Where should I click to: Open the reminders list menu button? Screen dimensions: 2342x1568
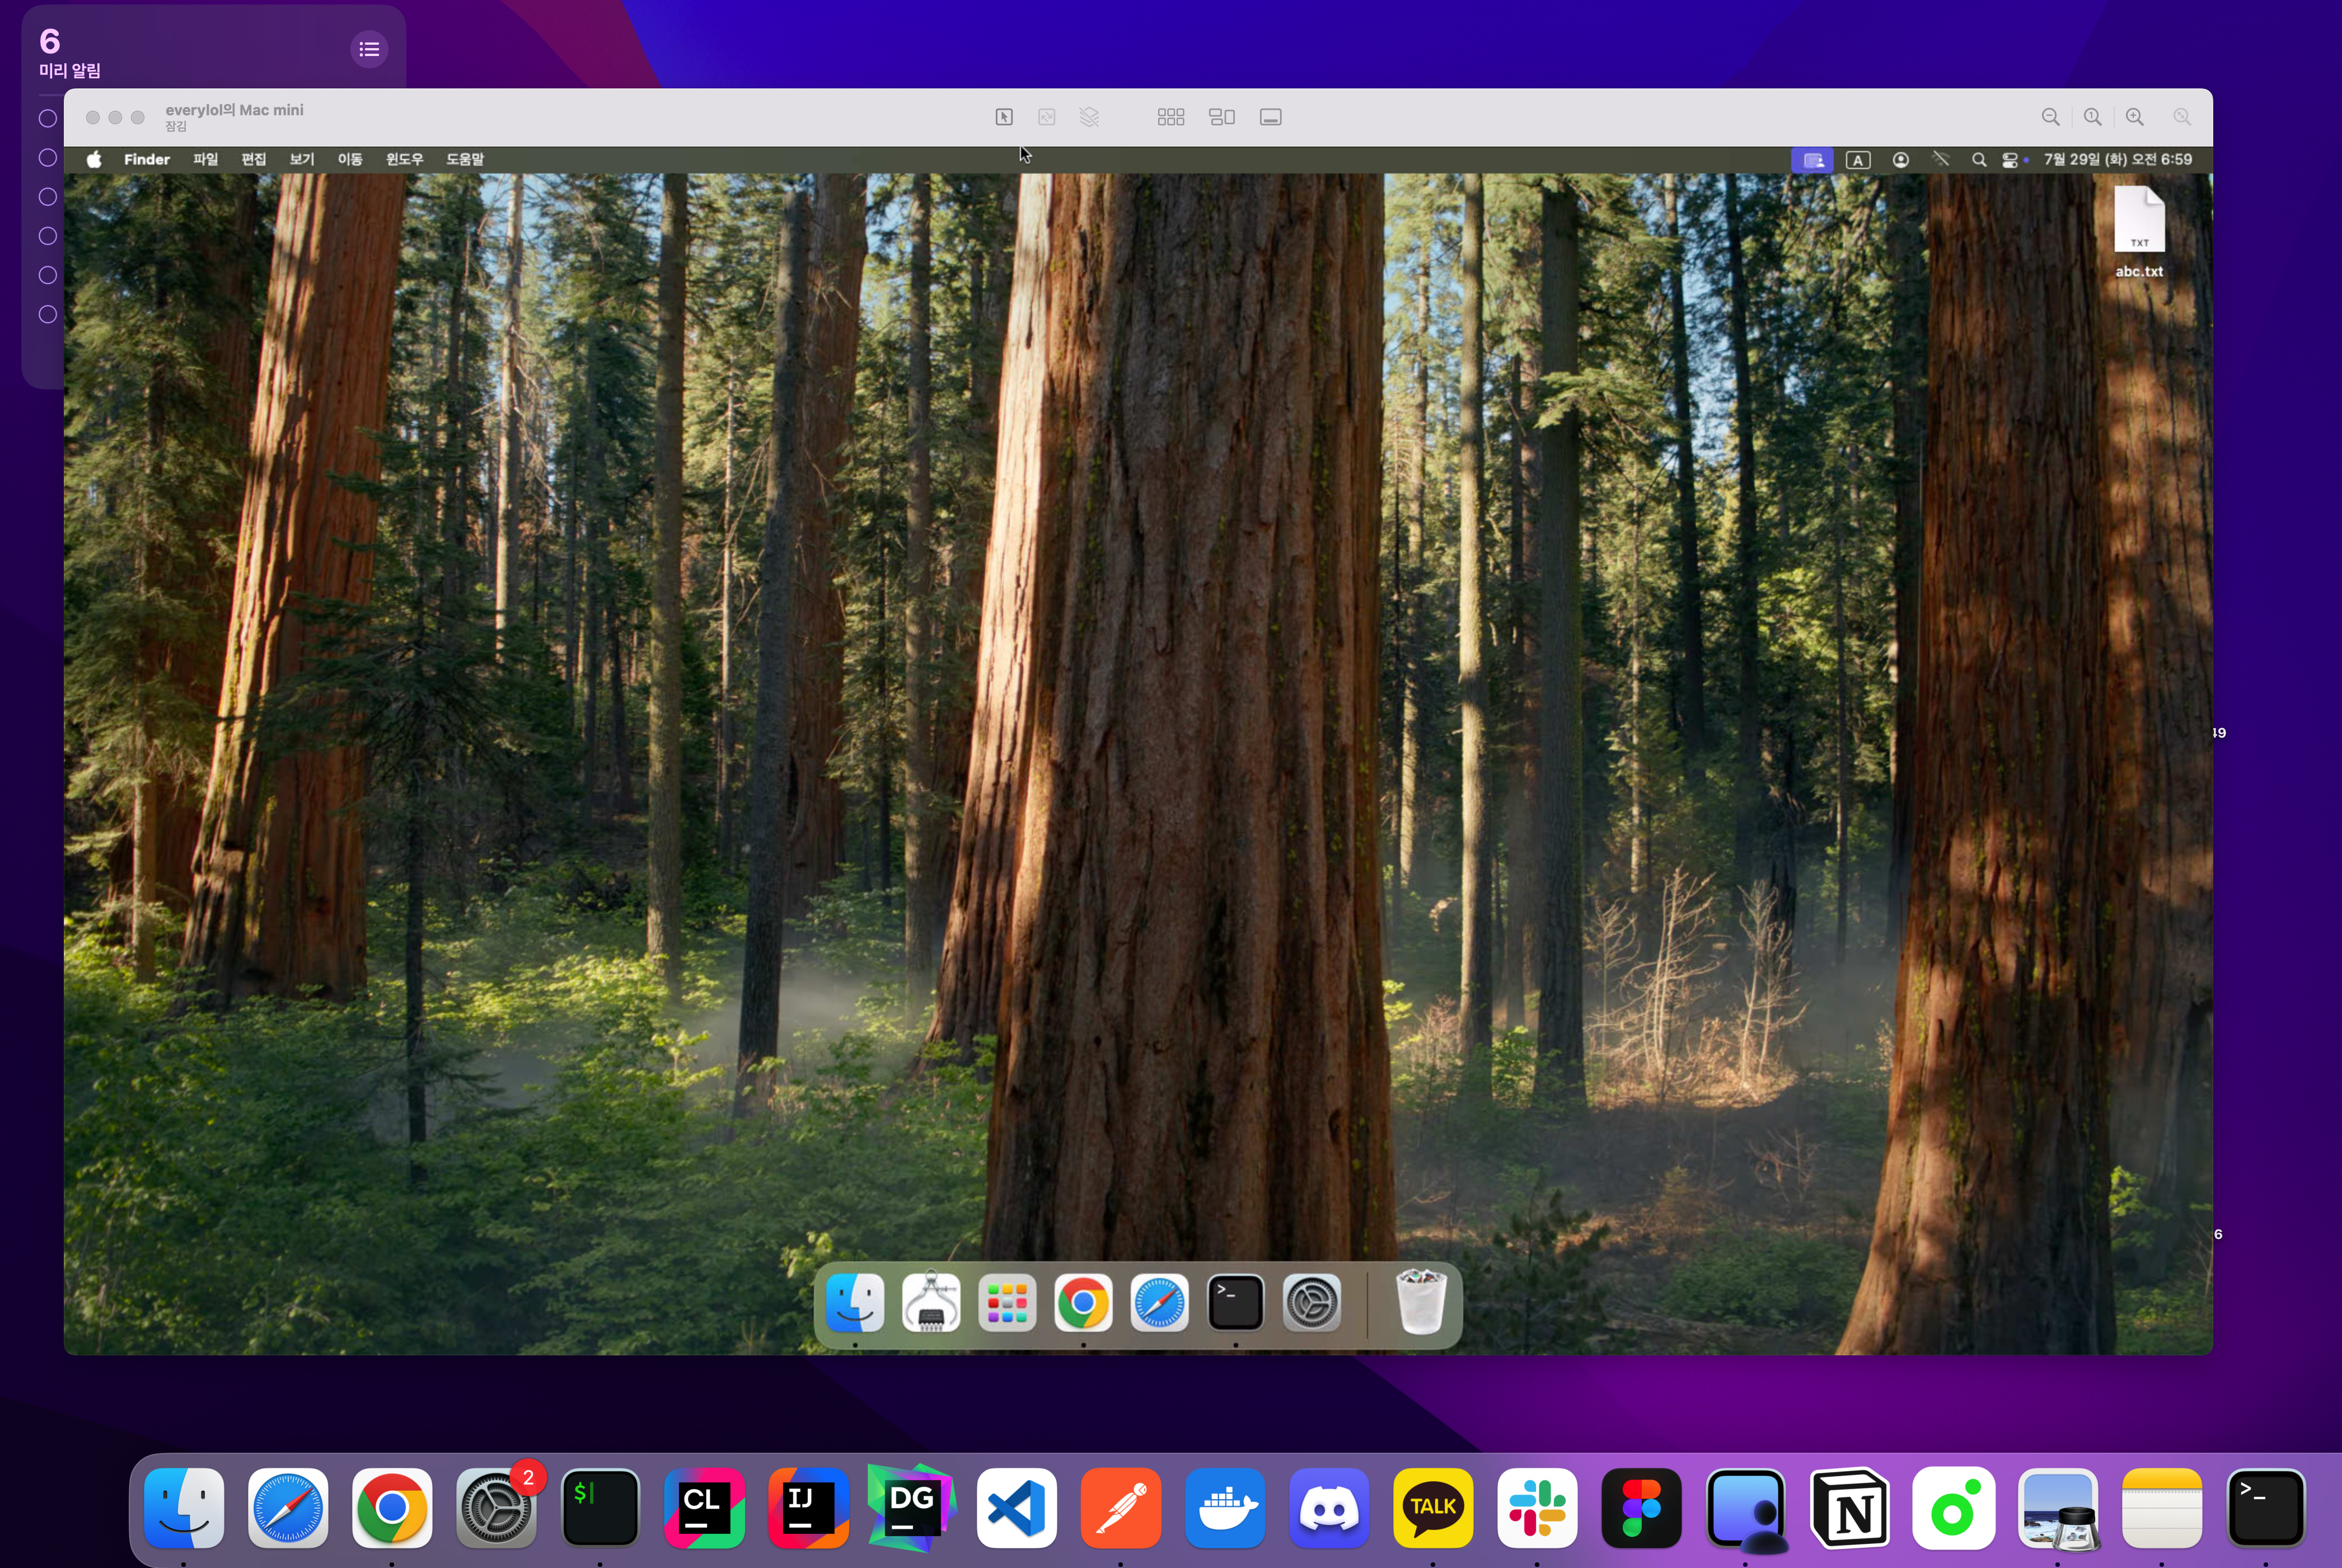[369, 49]
